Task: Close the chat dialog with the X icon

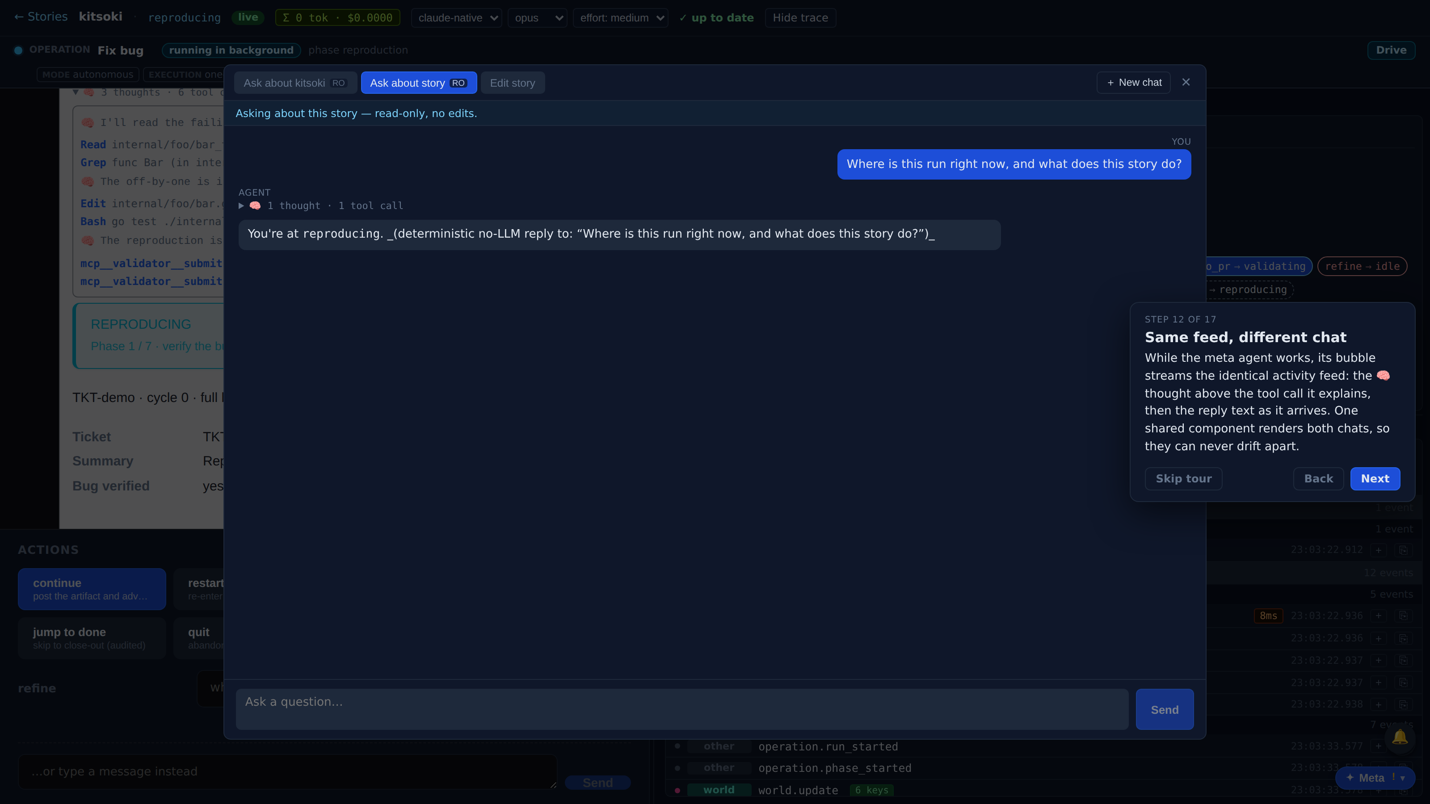Action: [1186, 82]
